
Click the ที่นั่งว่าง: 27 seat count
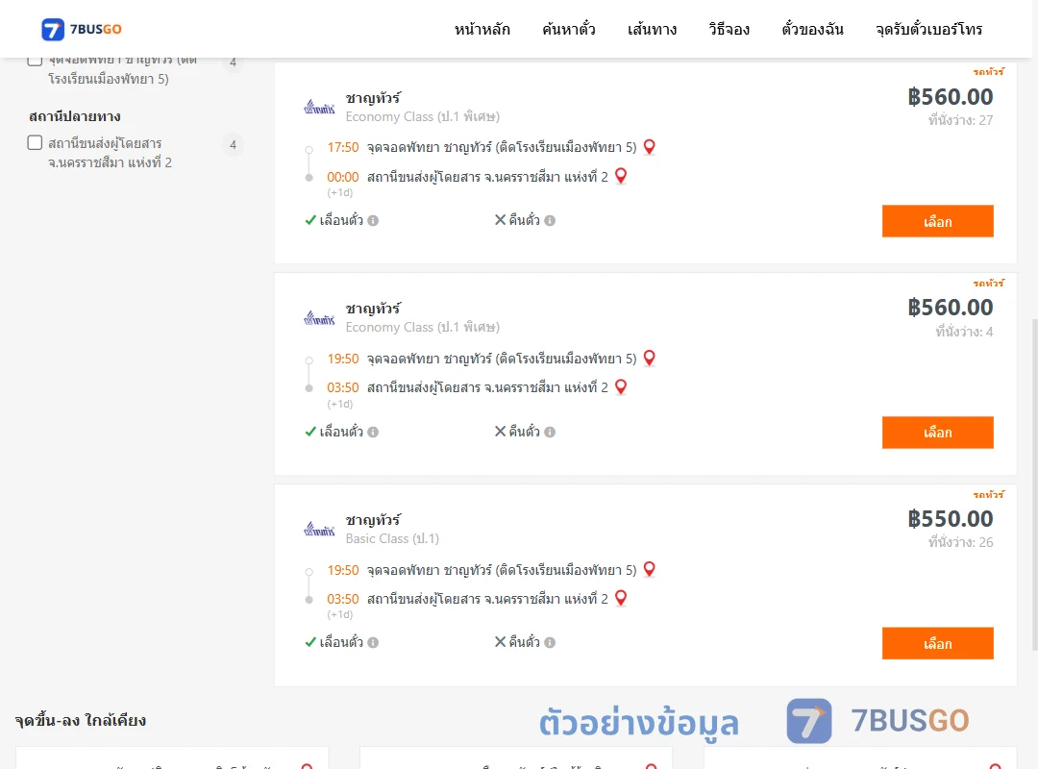coord(960,120)
